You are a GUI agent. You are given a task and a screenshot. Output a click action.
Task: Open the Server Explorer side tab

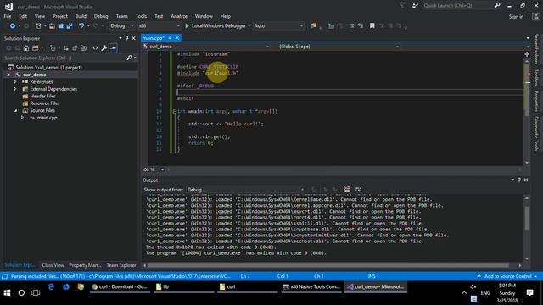coord(536,49)
